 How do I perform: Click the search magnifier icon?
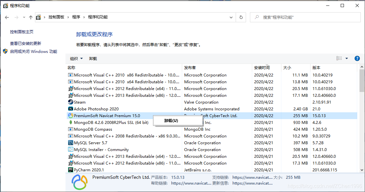tap(257, 17)
